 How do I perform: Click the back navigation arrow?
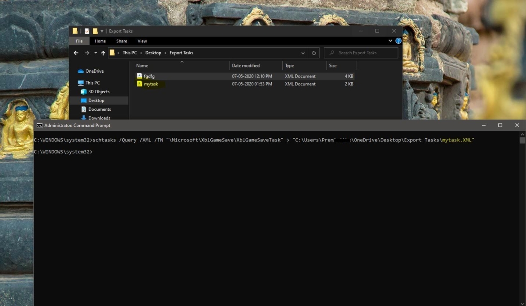(76, 53)
